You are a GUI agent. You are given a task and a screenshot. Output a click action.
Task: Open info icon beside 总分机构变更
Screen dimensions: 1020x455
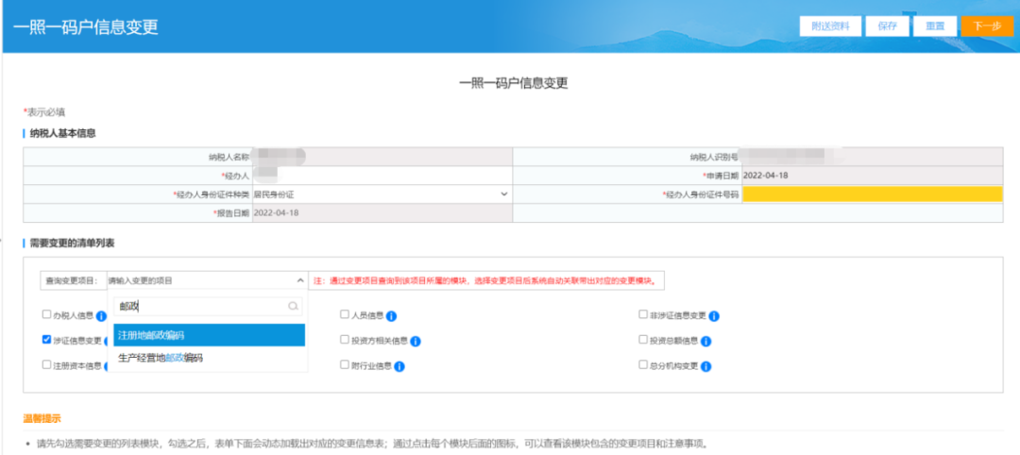pyautogui.click(x=705, y=366)
